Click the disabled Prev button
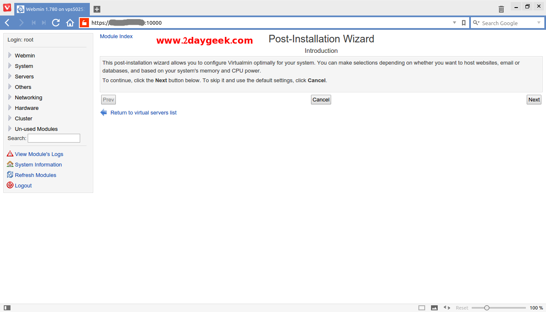 point(108,99)
